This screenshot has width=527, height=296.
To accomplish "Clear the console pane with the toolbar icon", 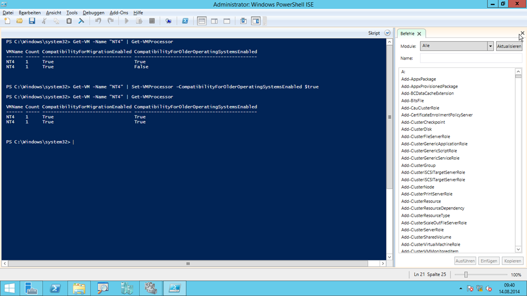I will 81,21.
